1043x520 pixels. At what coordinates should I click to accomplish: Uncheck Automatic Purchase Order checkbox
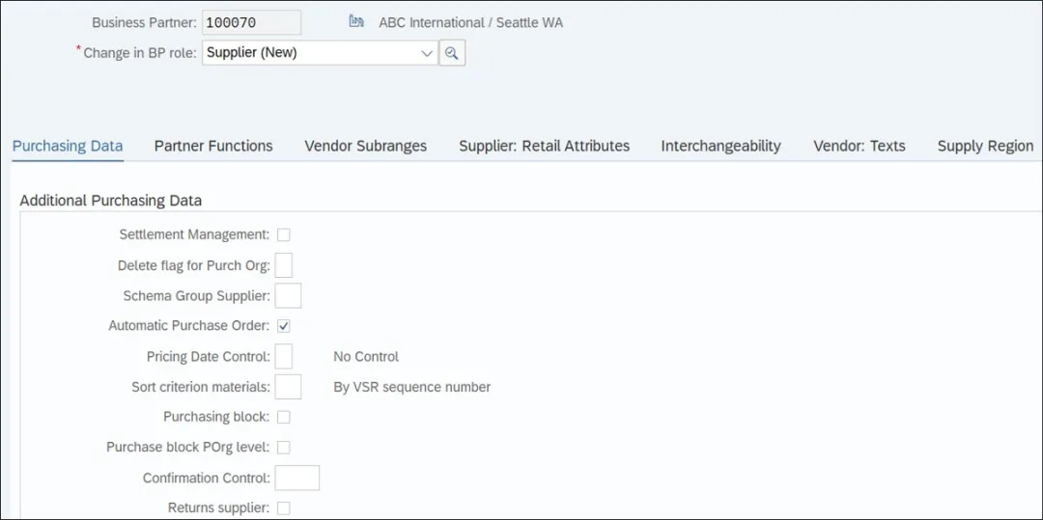tap(284, 326)
